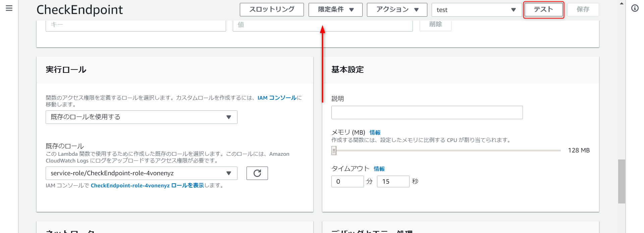
Task: Open the アクション dropdown menu
Action: tap(397, 10)
